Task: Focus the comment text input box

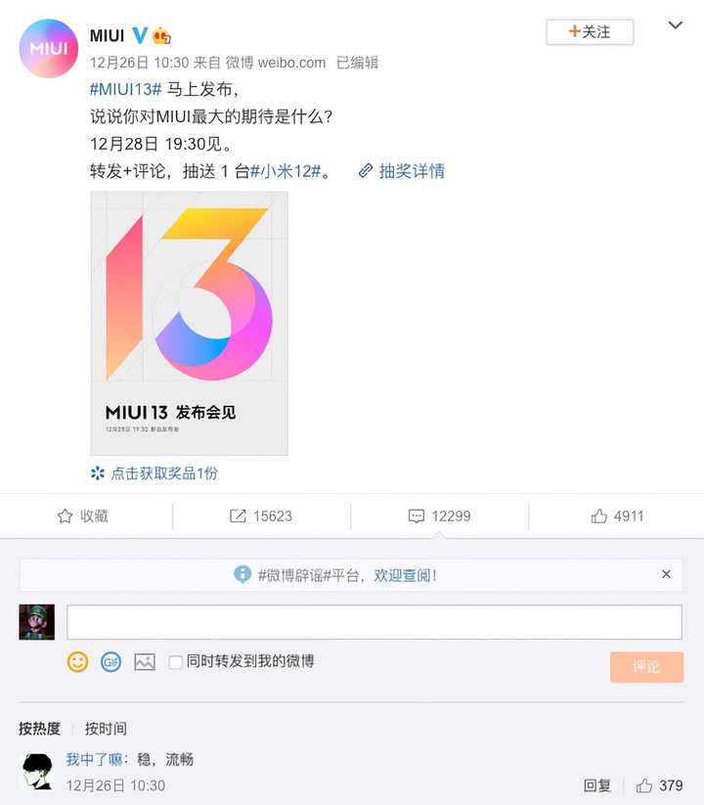Action: (x=374, y=622)
